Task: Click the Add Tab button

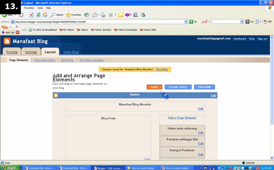Action: pos(8,32)
